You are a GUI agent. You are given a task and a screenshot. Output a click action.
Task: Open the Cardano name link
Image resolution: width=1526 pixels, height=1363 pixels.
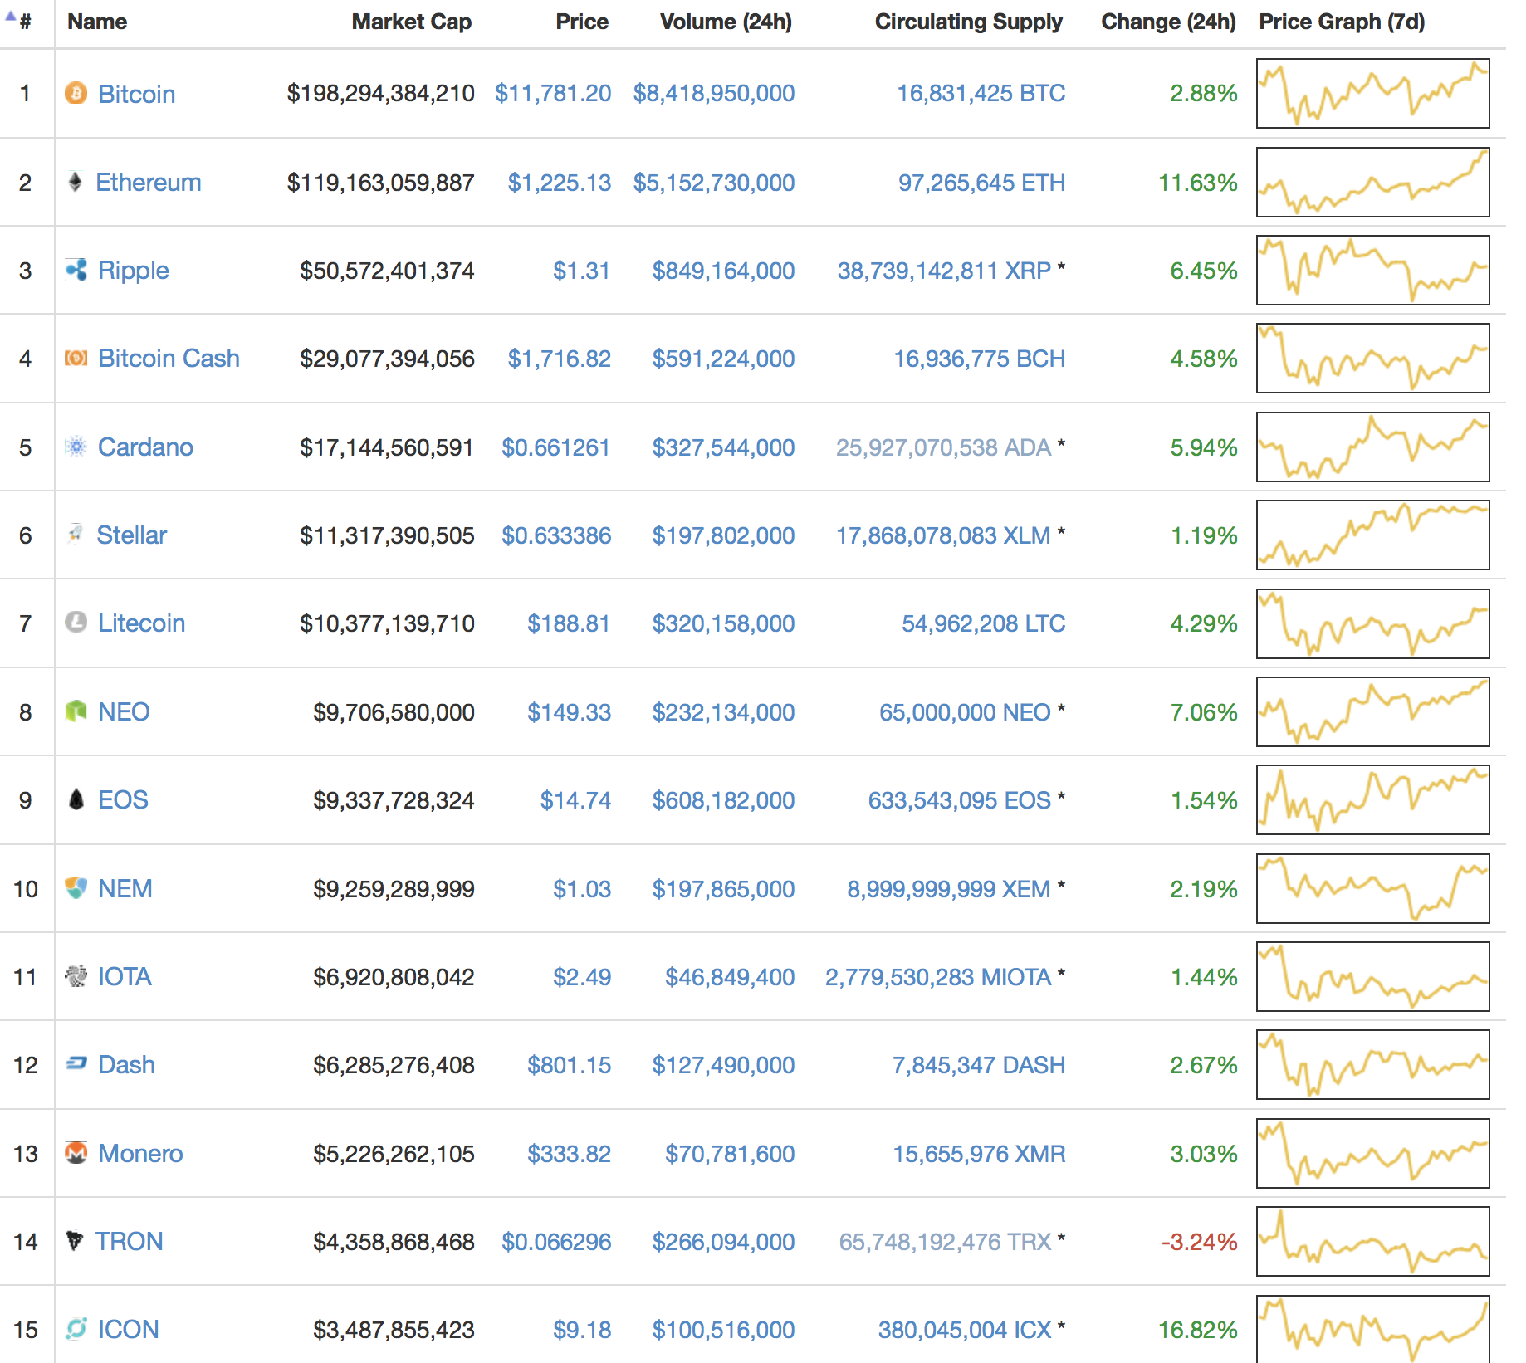[145, 447]
